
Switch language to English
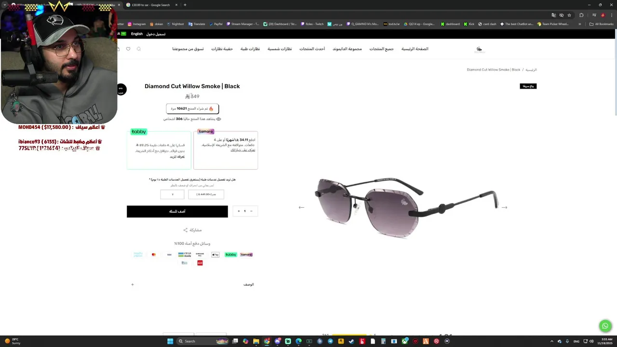[x=137, y=34]
